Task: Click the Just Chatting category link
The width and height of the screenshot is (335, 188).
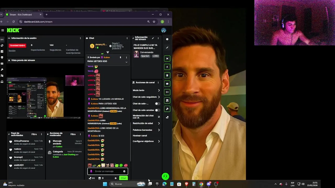Action: click(x=69, y=155)
